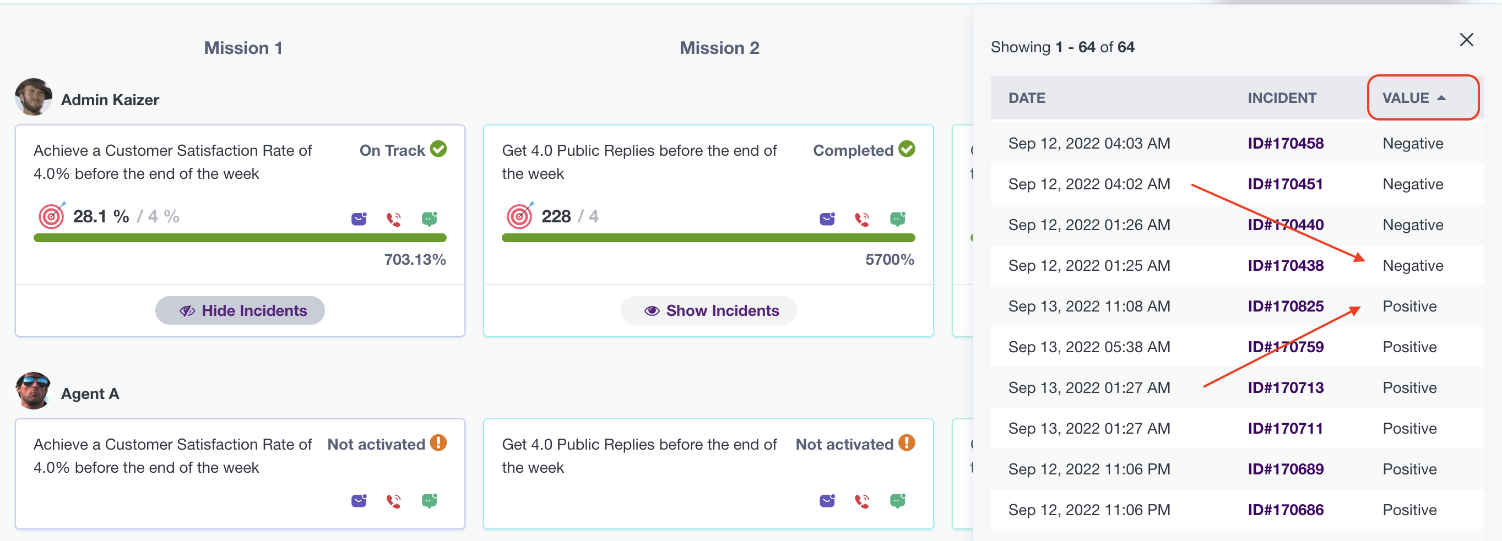Click Completed status checkmark on Mission 2
This screenshot has width=1502, height=541.
[x=907, y=150]
